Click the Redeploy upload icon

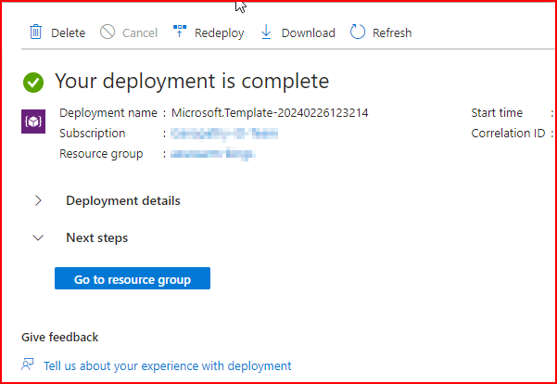[180, 32]
